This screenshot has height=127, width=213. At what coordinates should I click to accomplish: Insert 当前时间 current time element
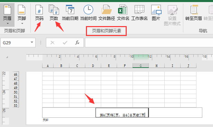(88, 13)
